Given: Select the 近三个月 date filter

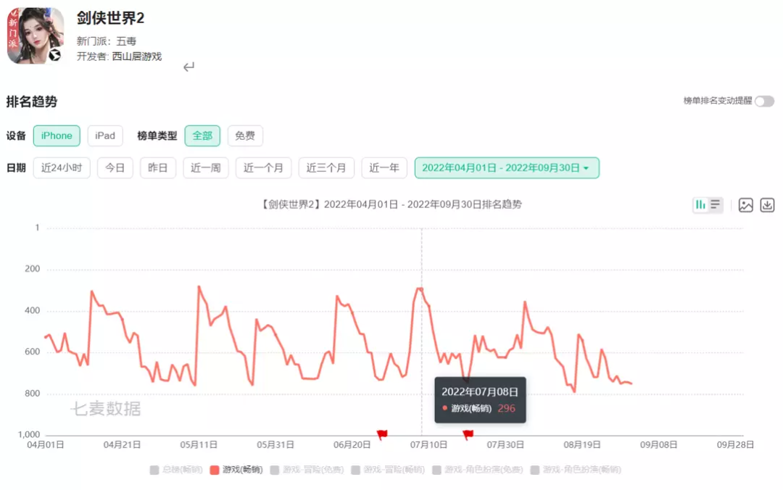Looking at the screenshot, I should [326, 168].
